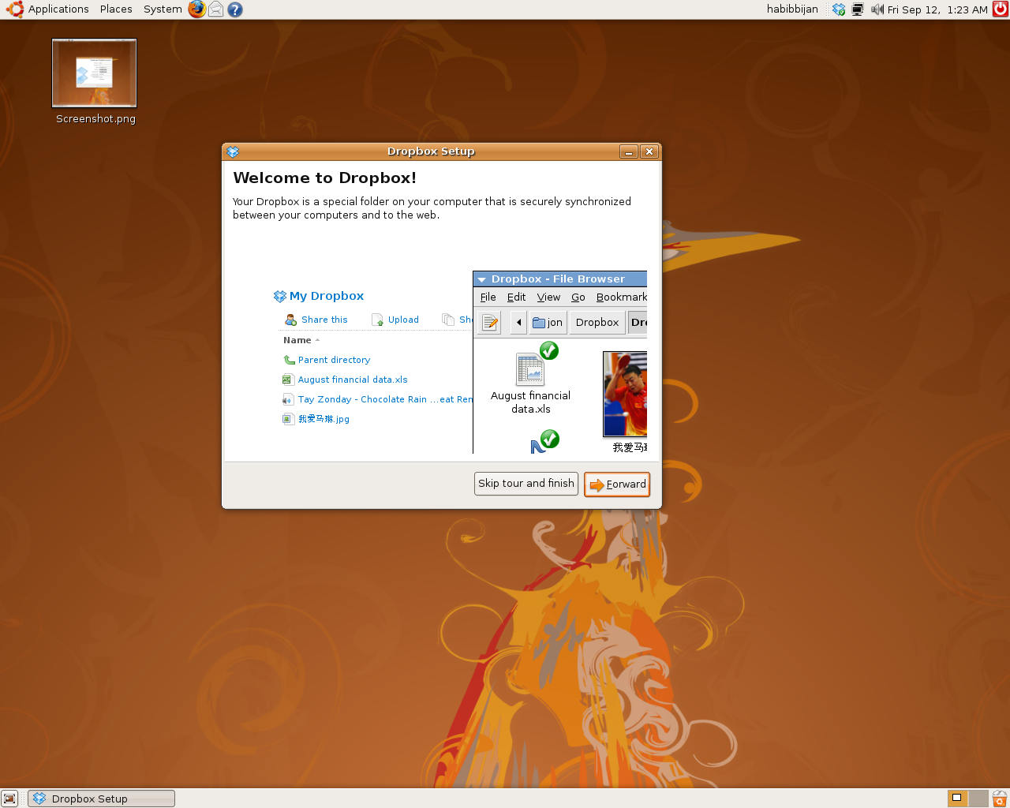Select the Screenshot.png desktop file
1010x808 pixels.
point(95,82)
